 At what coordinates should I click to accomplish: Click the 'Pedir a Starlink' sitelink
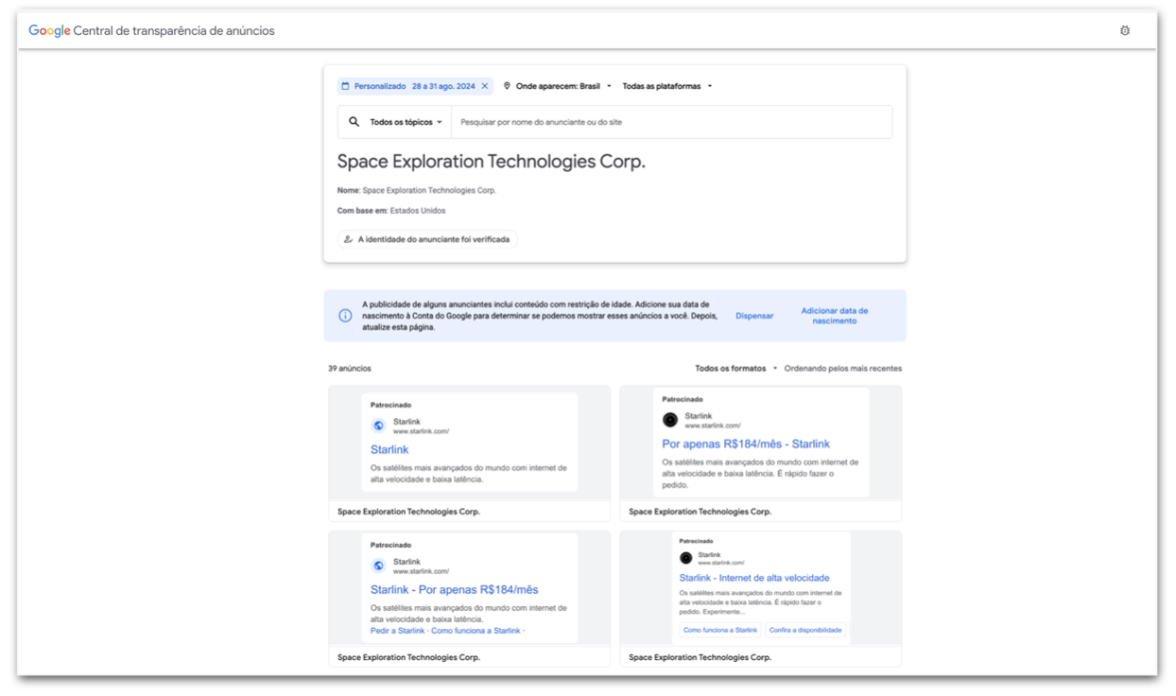point(398,631)
